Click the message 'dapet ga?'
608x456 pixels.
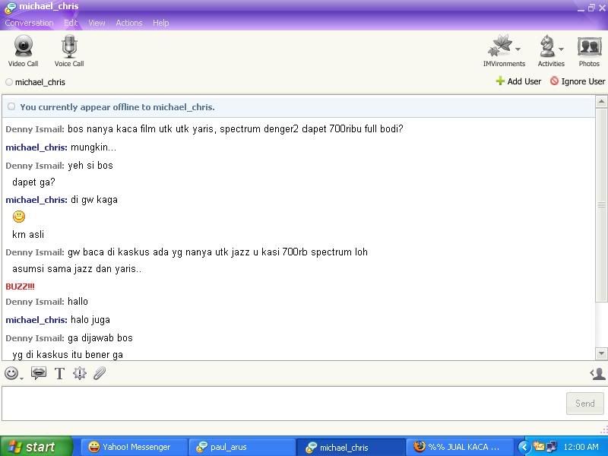point(33,182)
